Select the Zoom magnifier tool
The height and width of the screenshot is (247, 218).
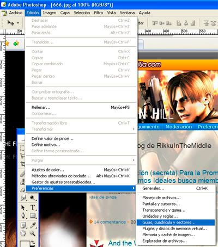pos(33,233)
